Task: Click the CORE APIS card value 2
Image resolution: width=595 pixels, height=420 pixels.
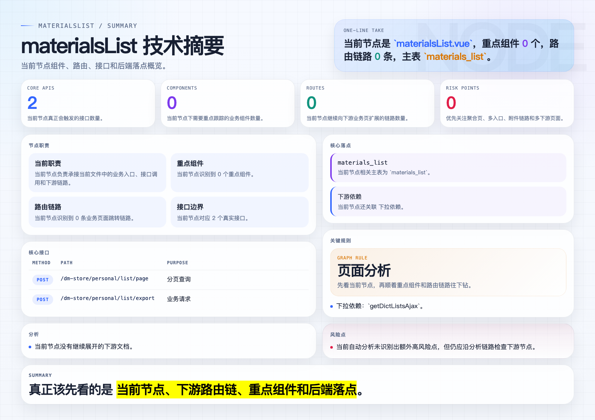Action: (x=32, y=103)
